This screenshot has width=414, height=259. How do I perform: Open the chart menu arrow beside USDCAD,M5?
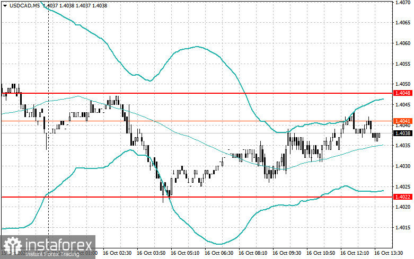[5, 5]
